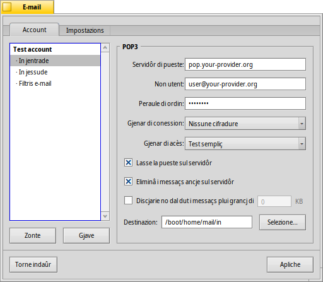
Task: Click the Torne indaûr button
Action: (33, 264)
